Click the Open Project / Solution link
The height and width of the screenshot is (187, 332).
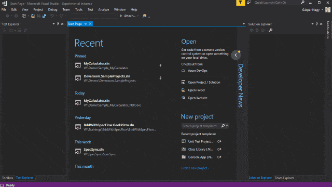[204, 82]
